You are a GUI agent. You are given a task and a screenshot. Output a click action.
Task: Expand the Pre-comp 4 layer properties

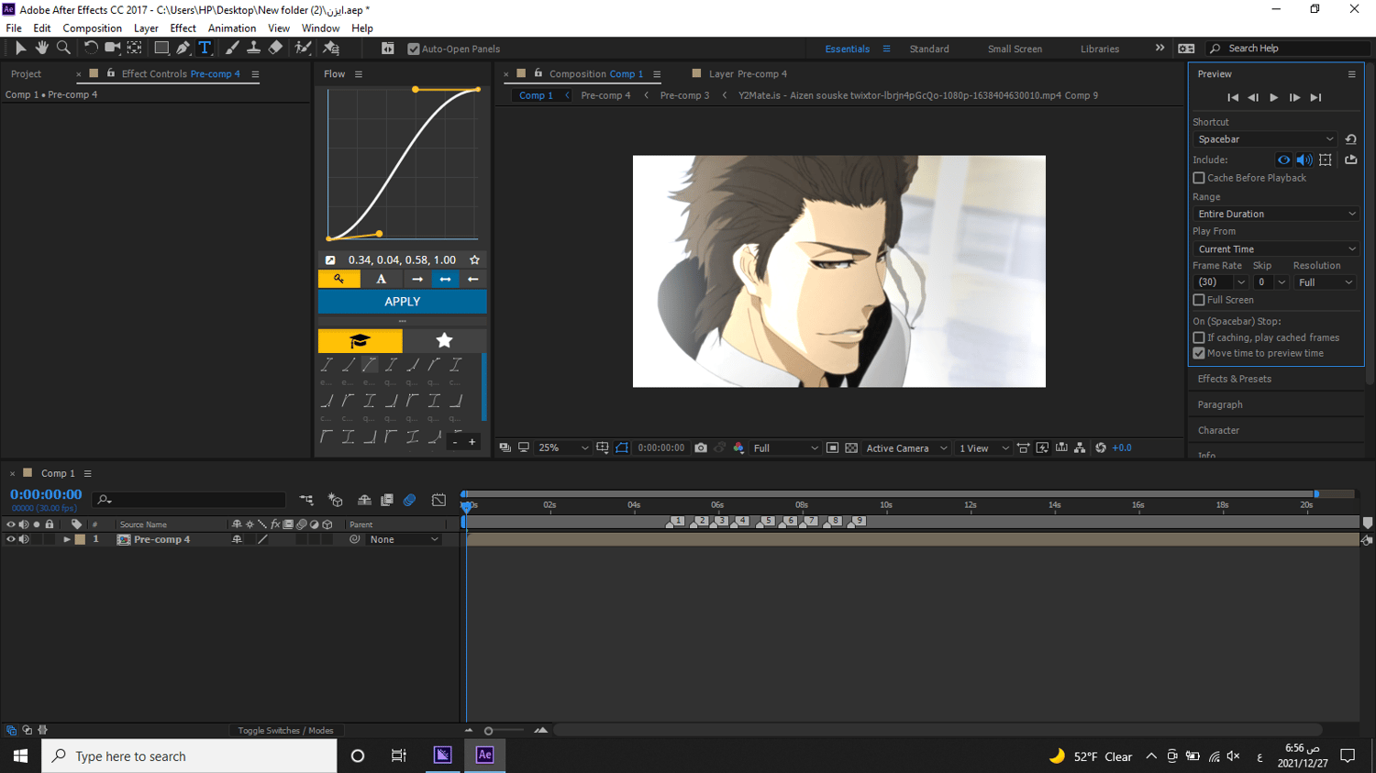(67, 540)
